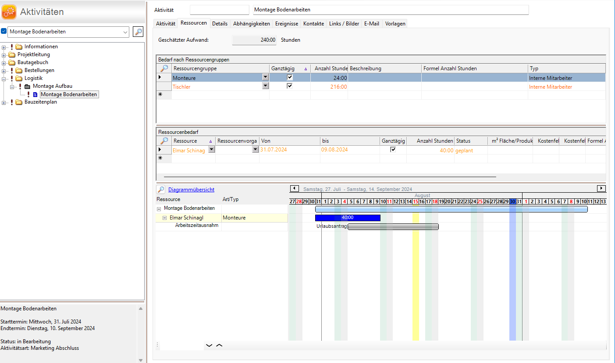The image size is (615, 363).
Task: Click the magnifier icon in Ressourcenbedarf grid header
Action: point(164,141)
